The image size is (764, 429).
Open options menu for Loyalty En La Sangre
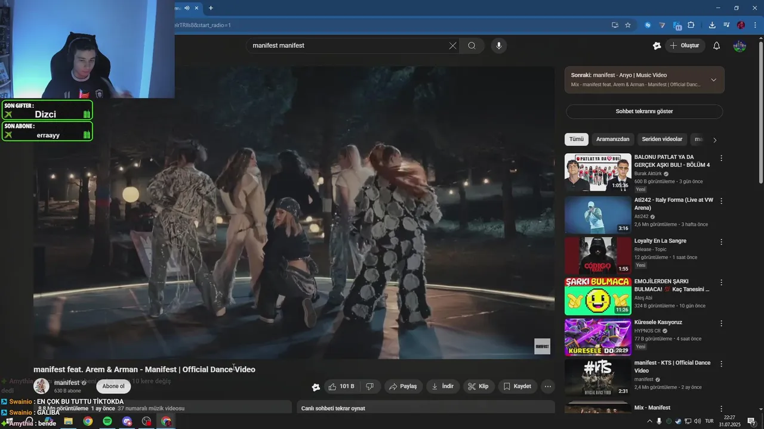[721, 242]
